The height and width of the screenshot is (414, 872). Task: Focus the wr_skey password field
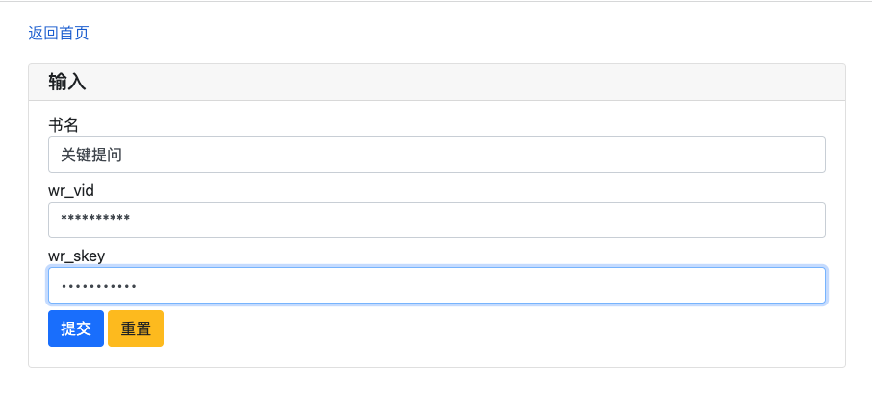436,285
